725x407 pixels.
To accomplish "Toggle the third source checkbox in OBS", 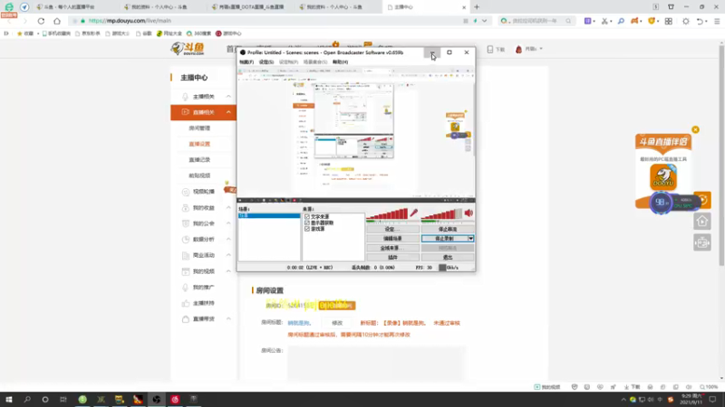I will (307, 229).
